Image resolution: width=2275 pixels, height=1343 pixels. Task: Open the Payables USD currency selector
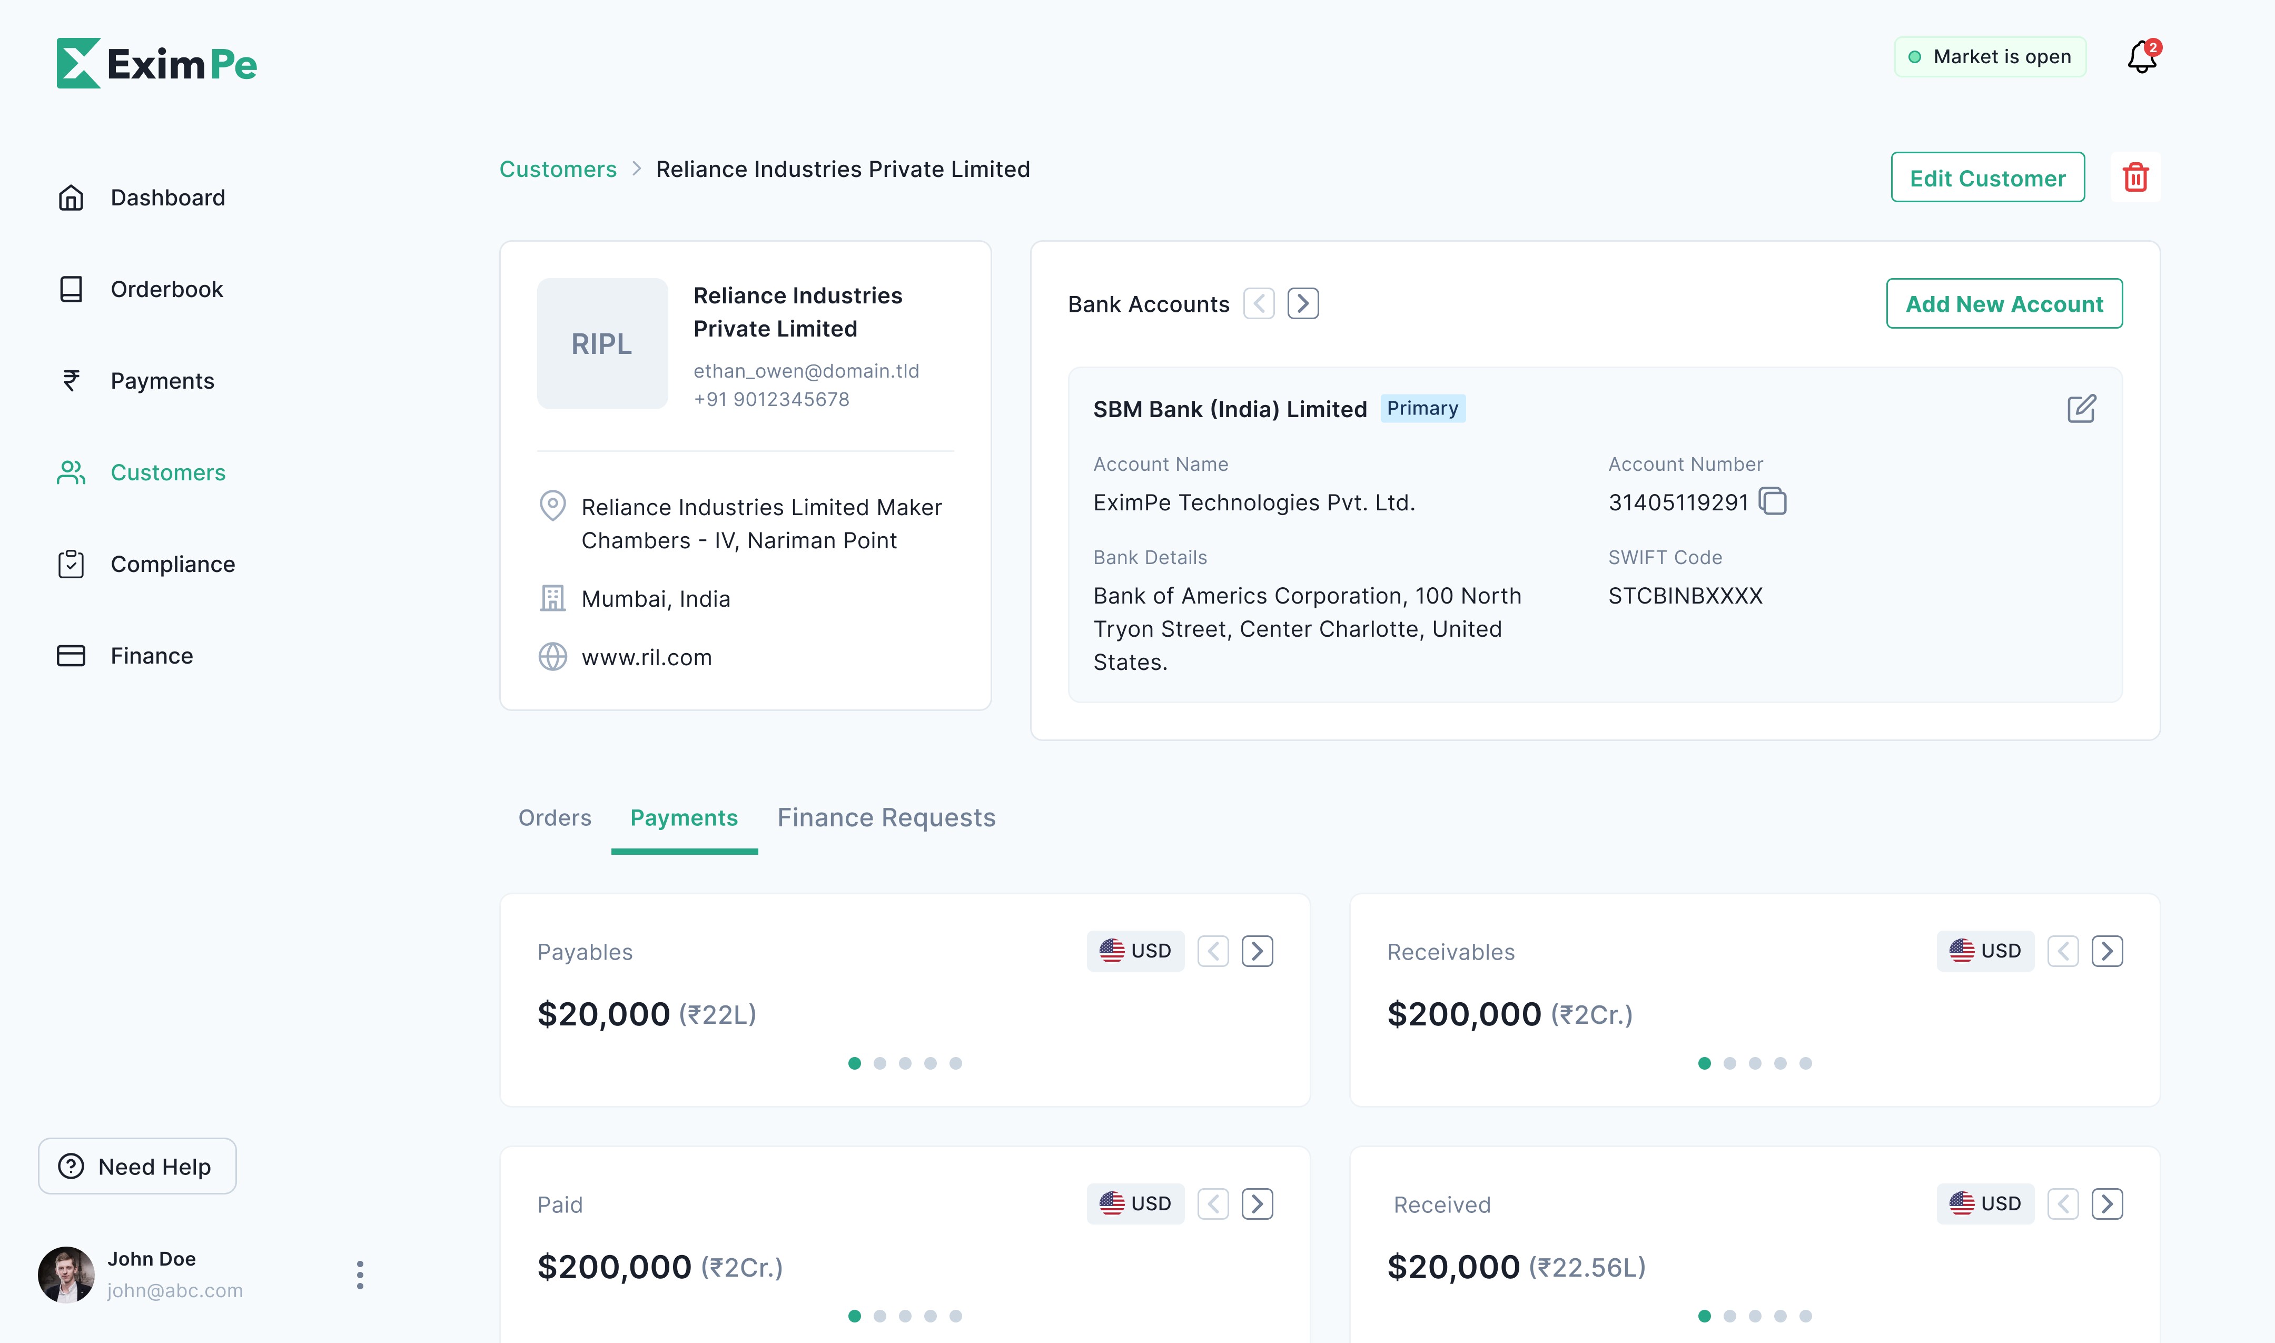pyautogui.click(x=1135, y=950)
